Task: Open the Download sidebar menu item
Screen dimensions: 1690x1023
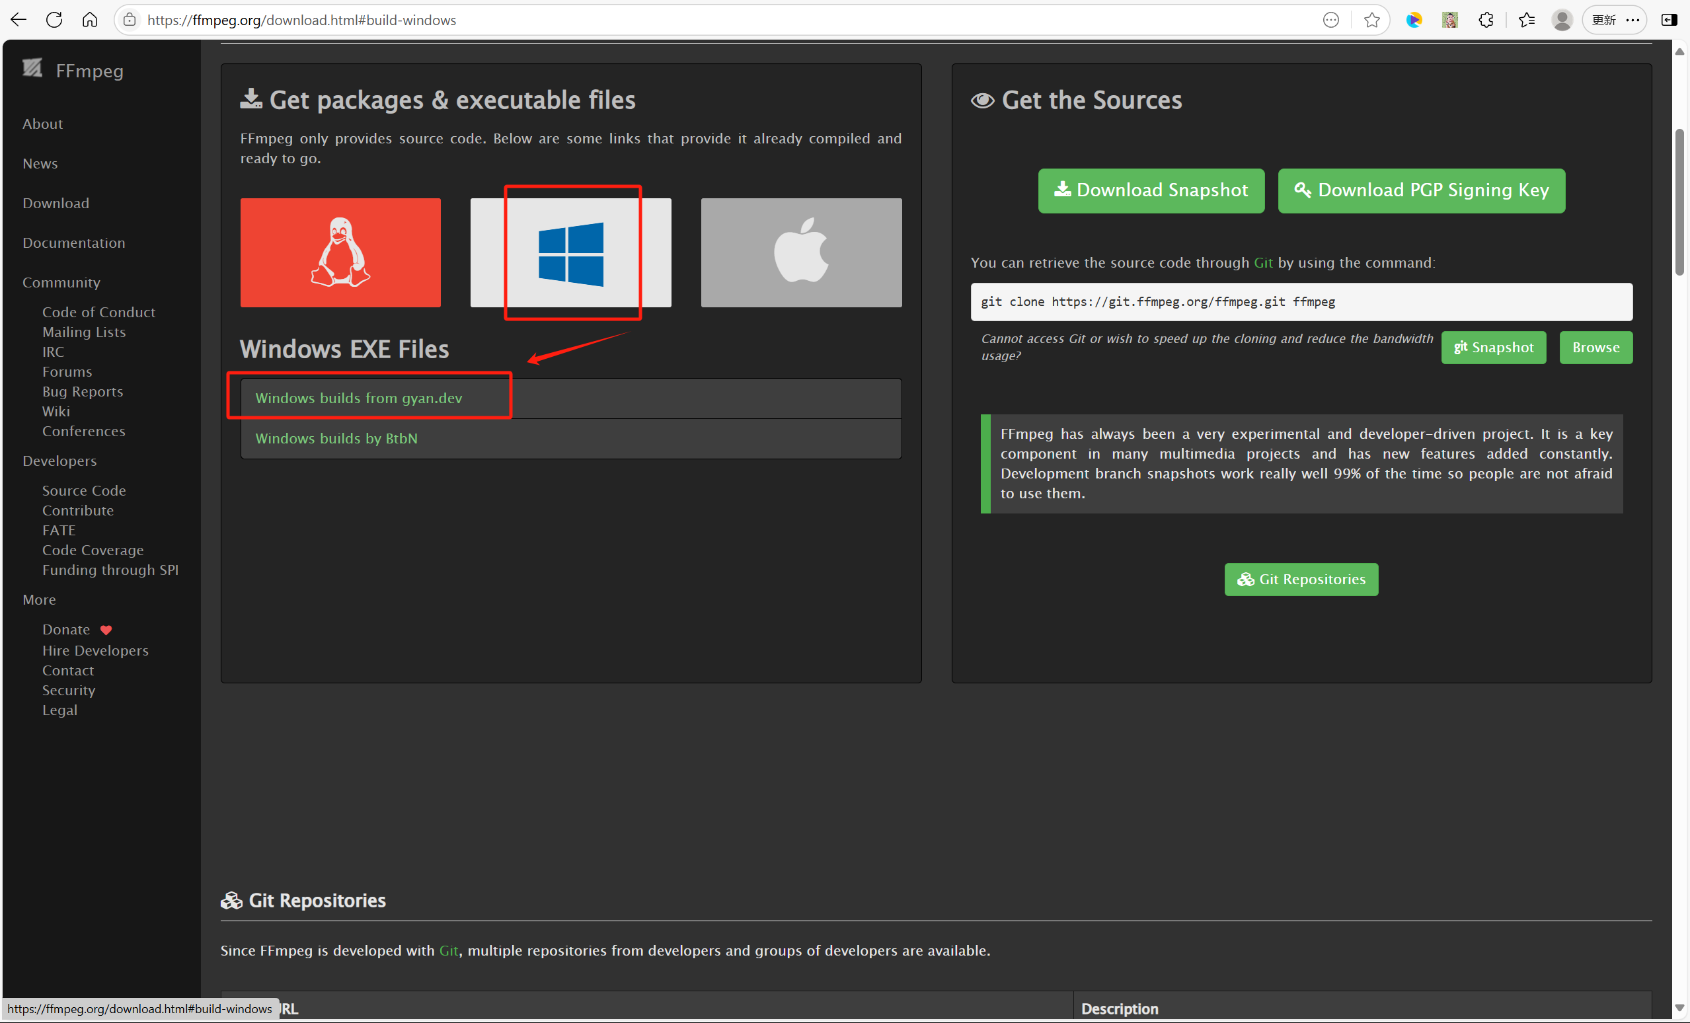Action: 56,203
